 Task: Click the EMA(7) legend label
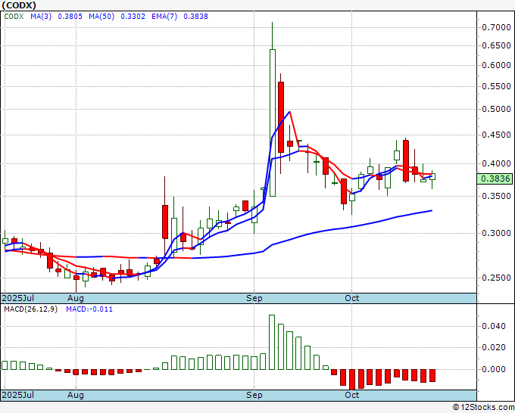(164, 17)
